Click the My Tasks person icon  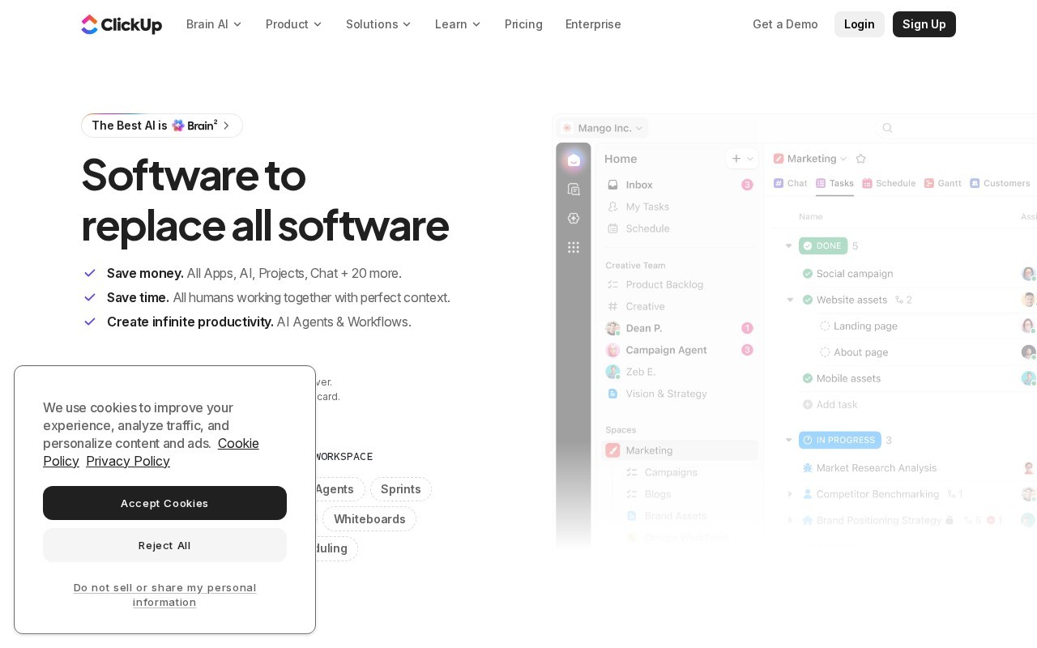[x=613, y=207]
